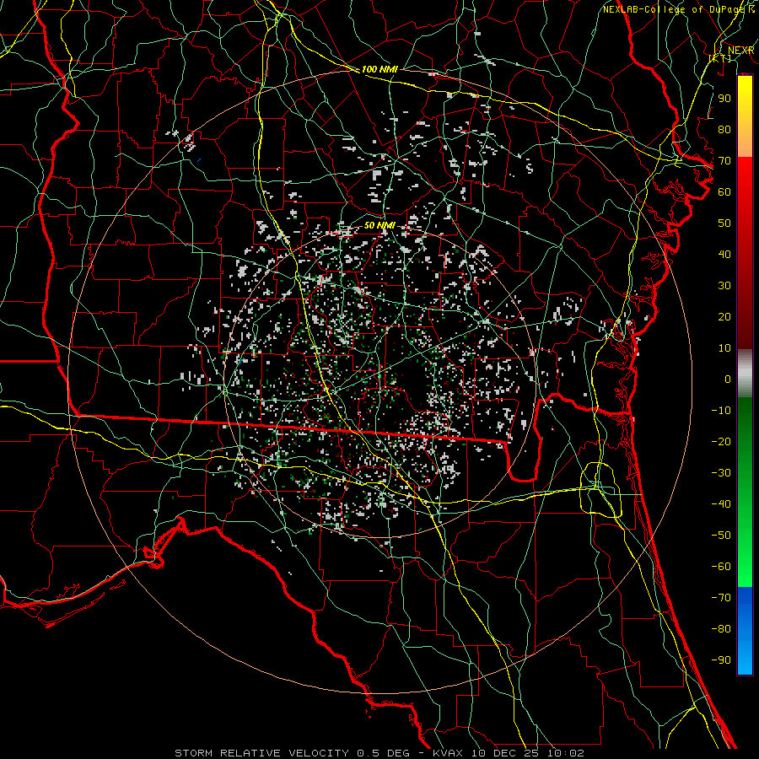Click the '10' label on the velocity scale
The width and height of the screenshot is (759, 759).
[x=724, y=348]
